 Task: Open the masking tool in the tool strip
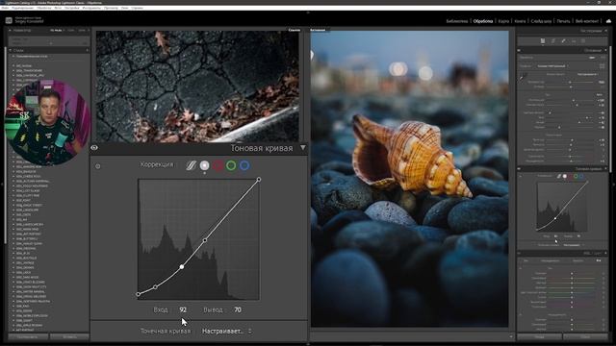[583, 40]
